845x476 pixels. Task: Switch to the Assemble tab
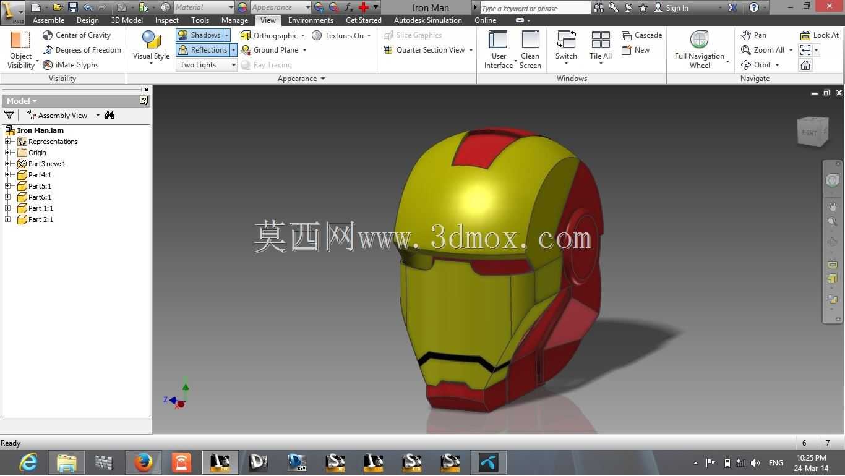[48, 20]
